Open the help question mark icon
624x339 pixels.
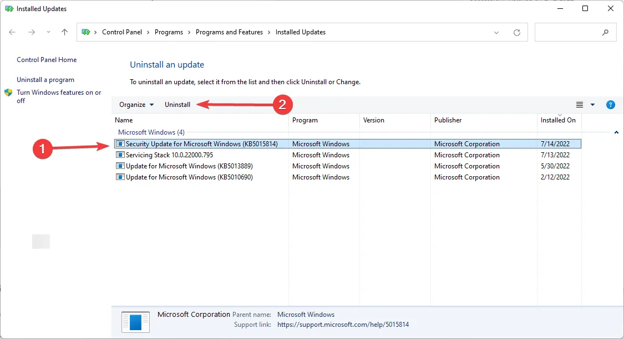611,105
